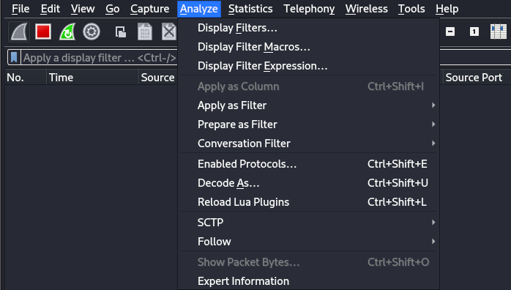Open the Help menu
This screenshot has height=290, width=511.
(447, 9)
